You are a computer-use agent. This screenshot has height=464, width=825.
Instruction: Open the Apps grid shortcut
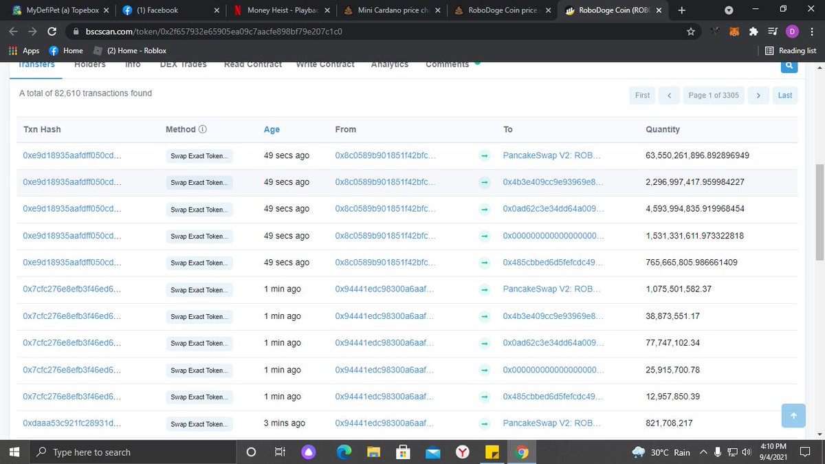coord(24,51)
